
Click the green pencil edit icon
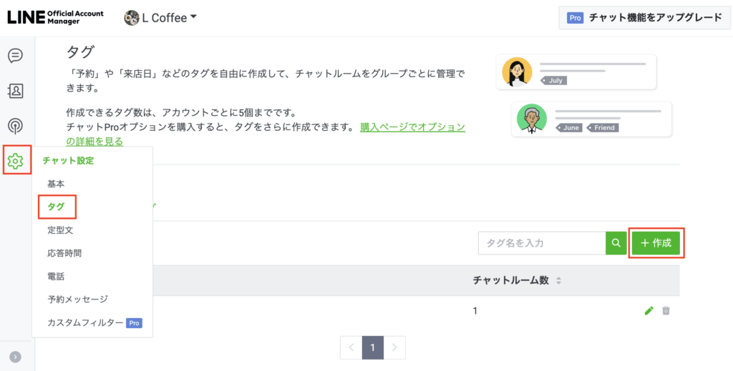pos(649,311)
